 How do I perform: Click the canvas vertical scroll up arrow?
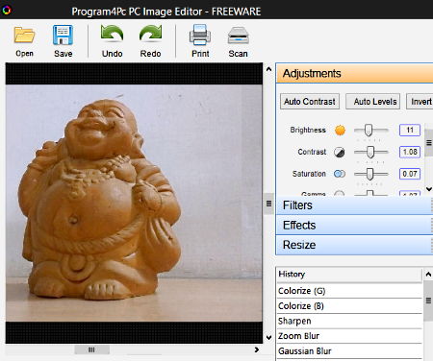click(x=268, y=69)
